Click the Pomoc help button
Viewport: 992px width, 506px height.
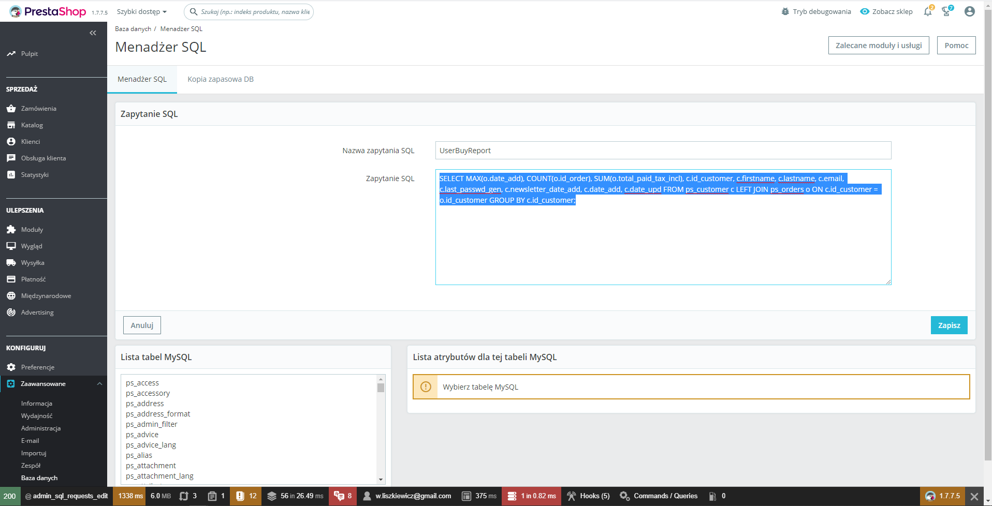(956, 46)
